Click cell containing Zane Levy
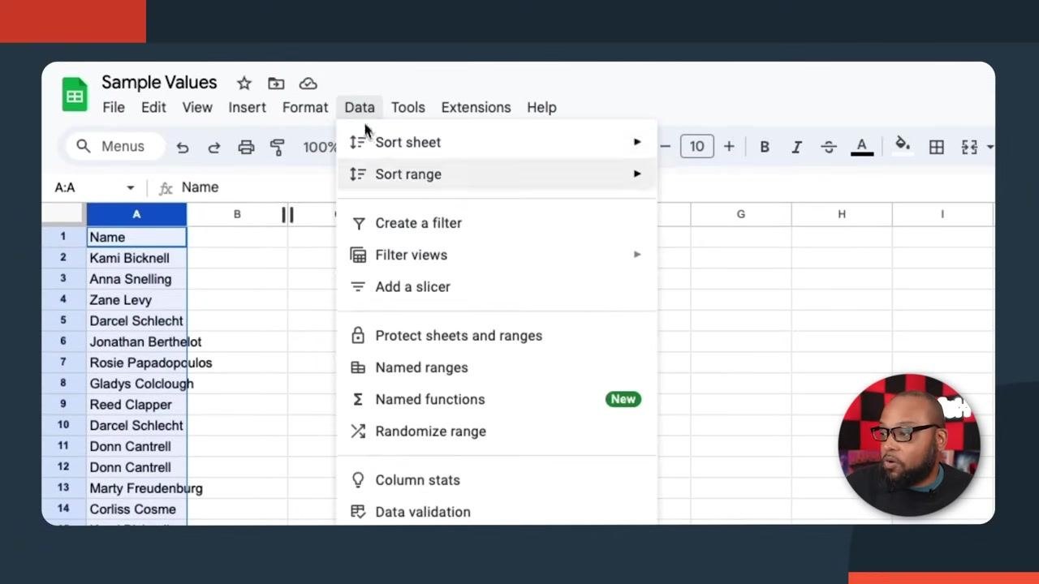This screenshot has height=584, width=1039. click(x=136, y=300)
